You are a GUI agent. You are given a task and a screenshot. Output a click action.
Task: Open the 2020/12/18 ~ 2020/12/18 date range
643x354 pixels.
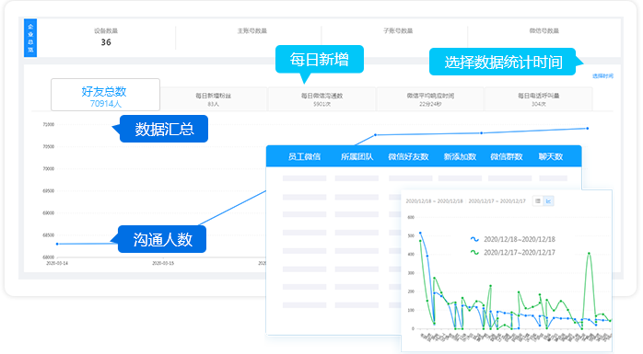[x=434, y=201]
